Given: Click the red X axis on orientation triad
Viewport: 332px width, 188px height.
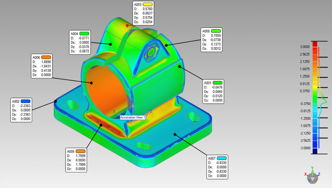Looking at the screenshot, I should [306, 174].
